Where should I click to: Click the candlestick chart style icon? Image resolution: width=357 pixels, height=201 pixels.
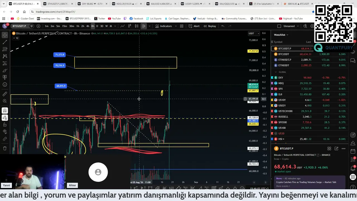coord(144,26)
